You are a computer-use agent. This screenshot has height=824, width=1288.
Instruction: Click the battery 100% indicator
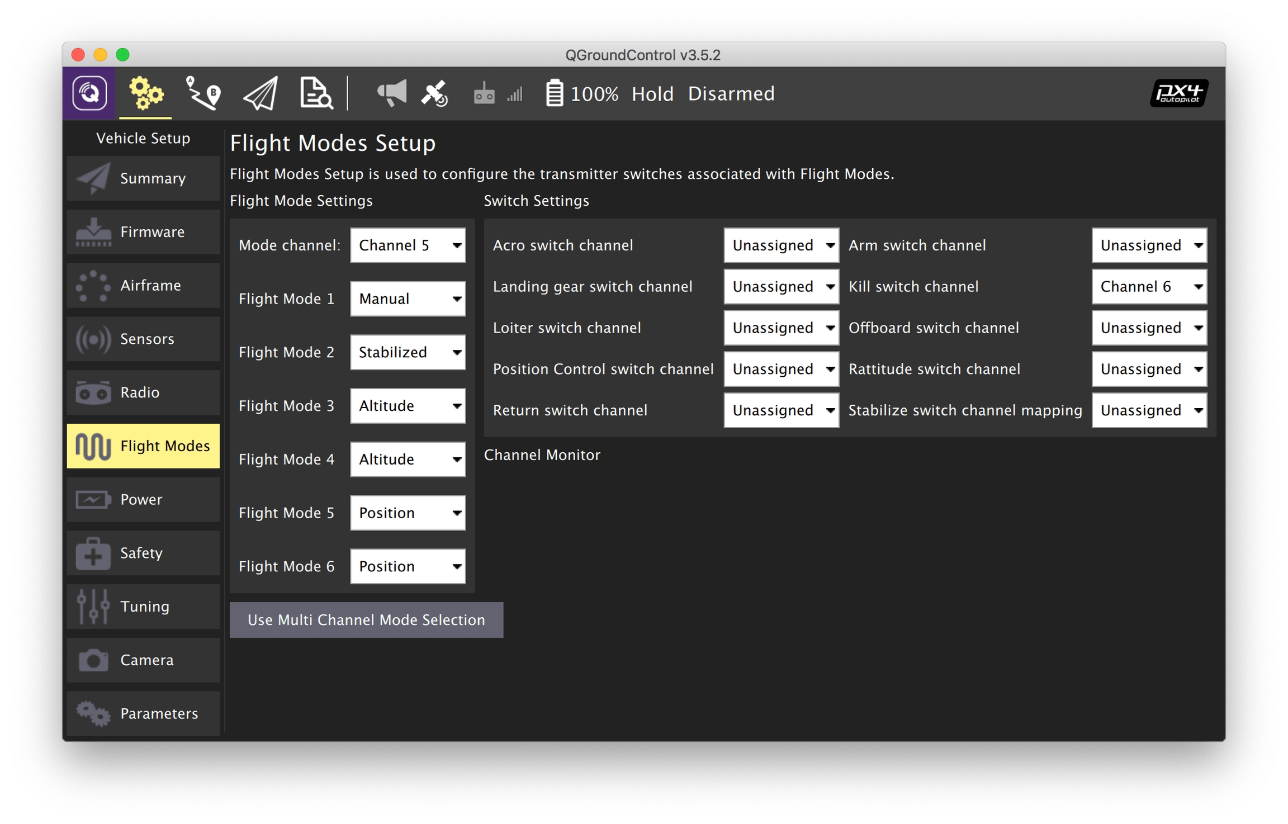pyautogui.click(x=582, y=93)
